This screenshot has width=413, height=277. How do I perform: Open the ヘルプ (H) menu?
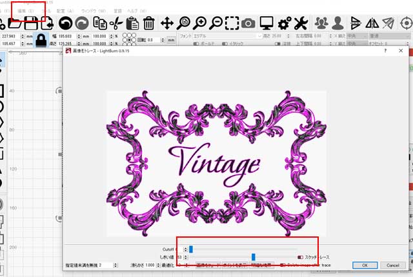136,11
